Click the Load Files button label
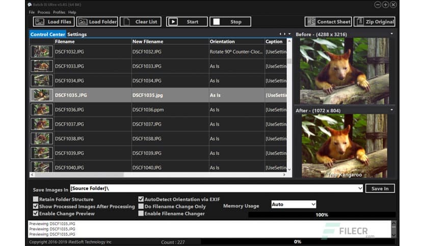 click(59, 22)
